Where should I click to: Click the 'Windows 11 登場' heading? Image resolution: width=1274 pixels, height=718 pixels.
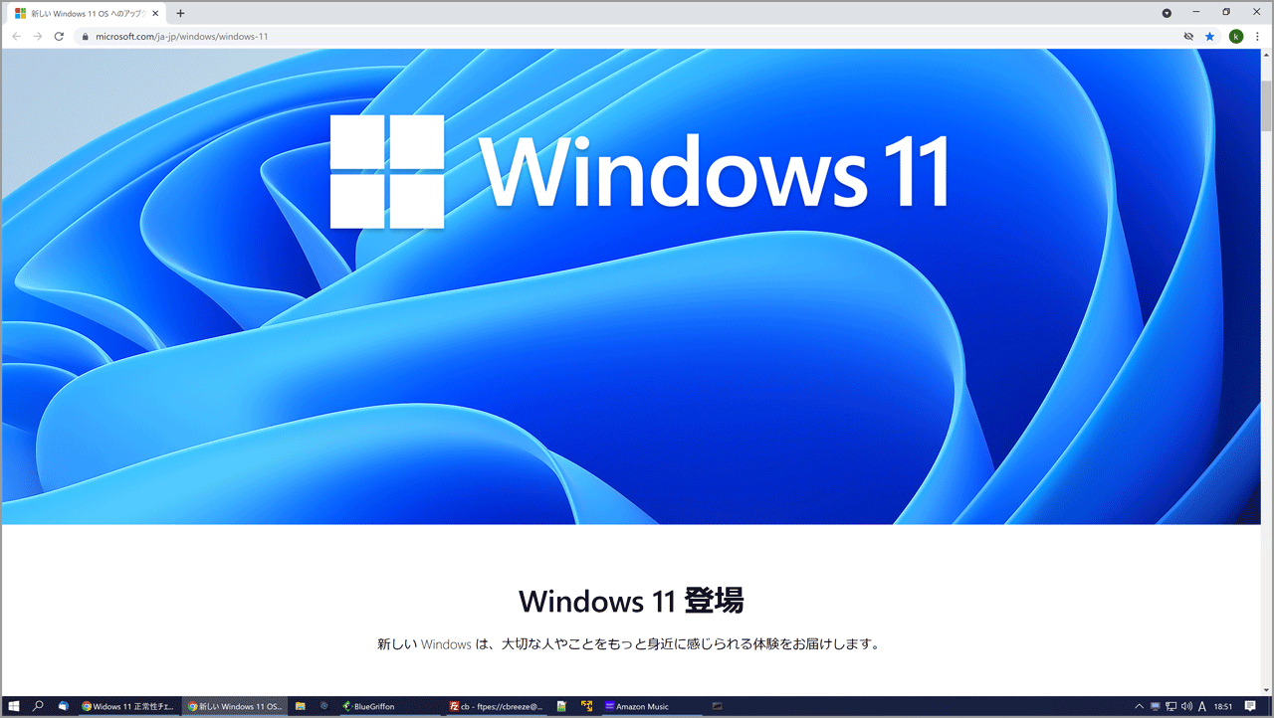(x=631, y=601)
